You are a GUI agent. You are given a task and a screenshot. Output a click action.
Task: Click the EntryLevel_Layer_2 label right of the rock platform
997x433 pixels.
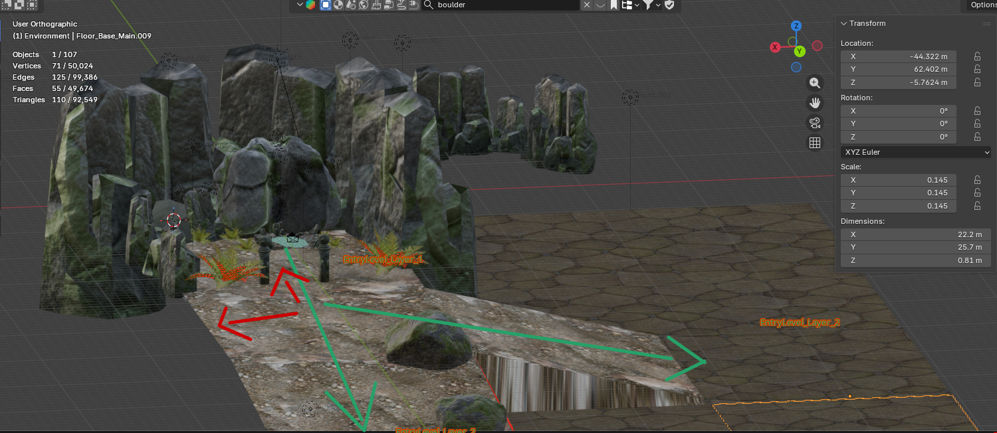pyautogui.click(x=800, y=322)
